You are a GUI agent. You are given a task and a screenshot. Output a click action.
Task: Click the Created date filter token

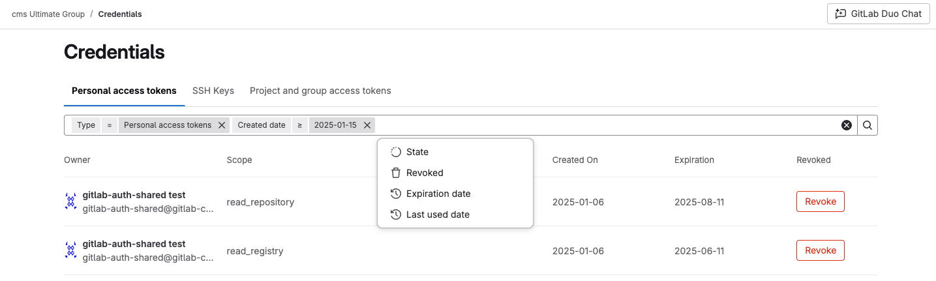(x=262, y=125)
